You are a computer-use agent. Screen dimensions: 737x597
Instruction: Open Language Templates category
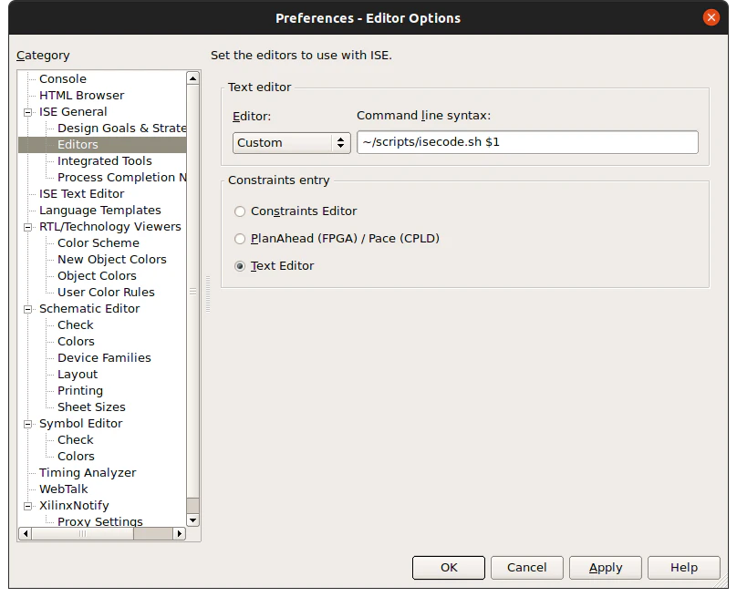[x=100, y=211]
